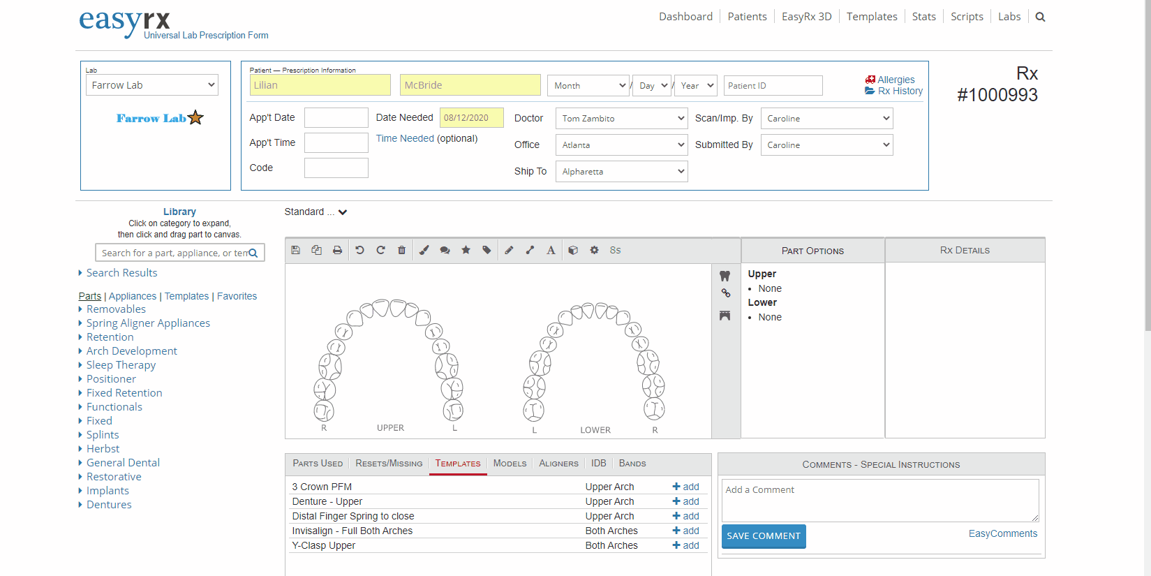This screenshot has height=576, width=1151.
Task: Click the Copy prescription toolbar icon
Action: [316, 250]
